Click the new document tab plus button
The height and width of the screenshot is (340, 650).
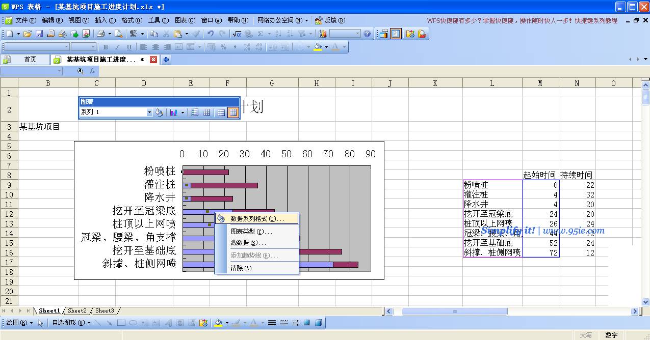[166, 60]
